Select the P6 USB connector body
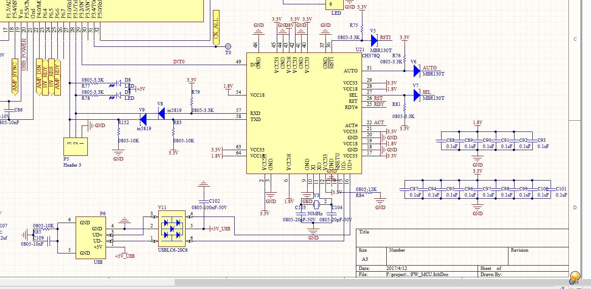This screenshot has height=289, width=591. (90, 238)
